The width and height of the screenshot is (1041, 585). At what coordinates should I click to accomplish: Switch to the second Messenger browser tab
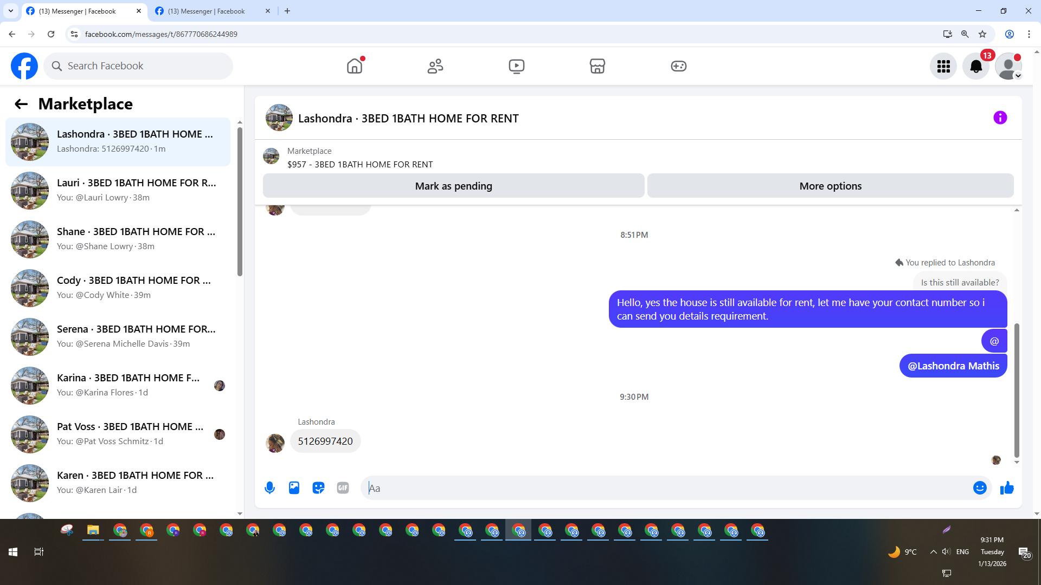(x=206, y=11)
